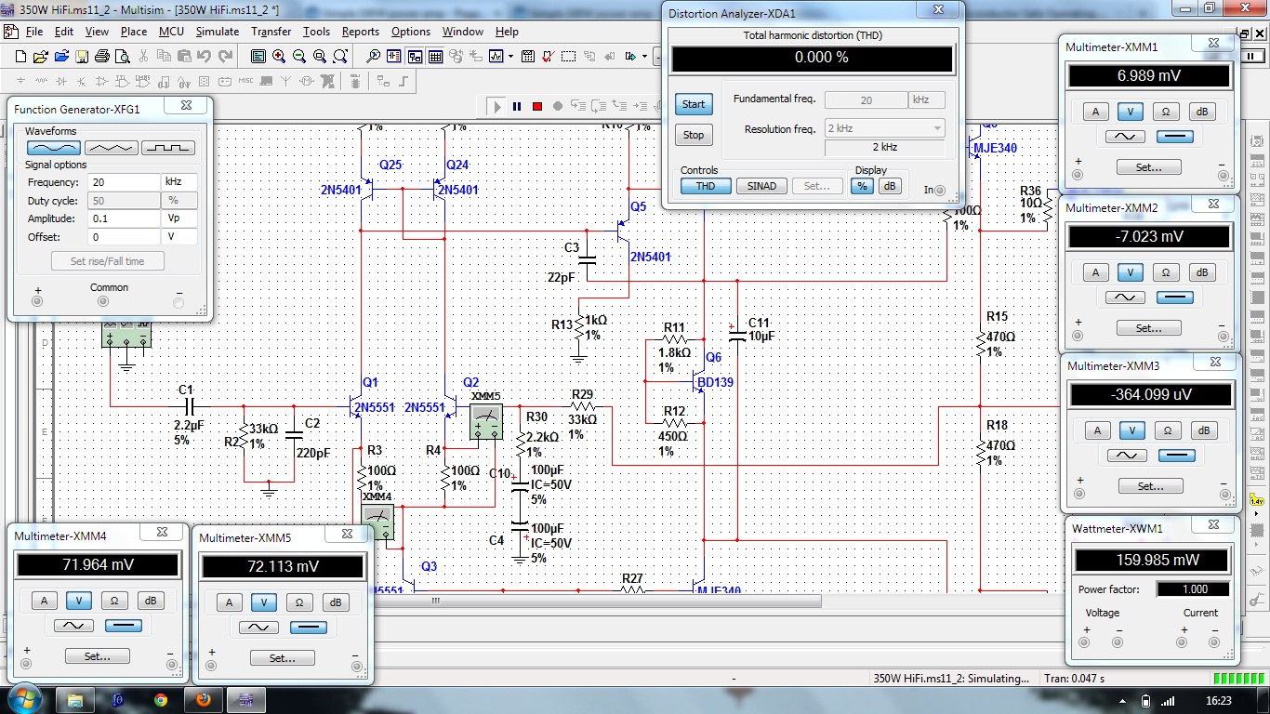Image resolution: width=1270 pixels, height=714 pixels.
Task: Open the Place menu
Action: coord(134,31)
